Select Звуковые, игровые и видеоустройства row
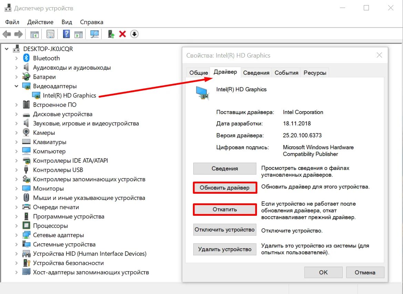This screenshot has width=403, height=294. (x=86, y=123)
